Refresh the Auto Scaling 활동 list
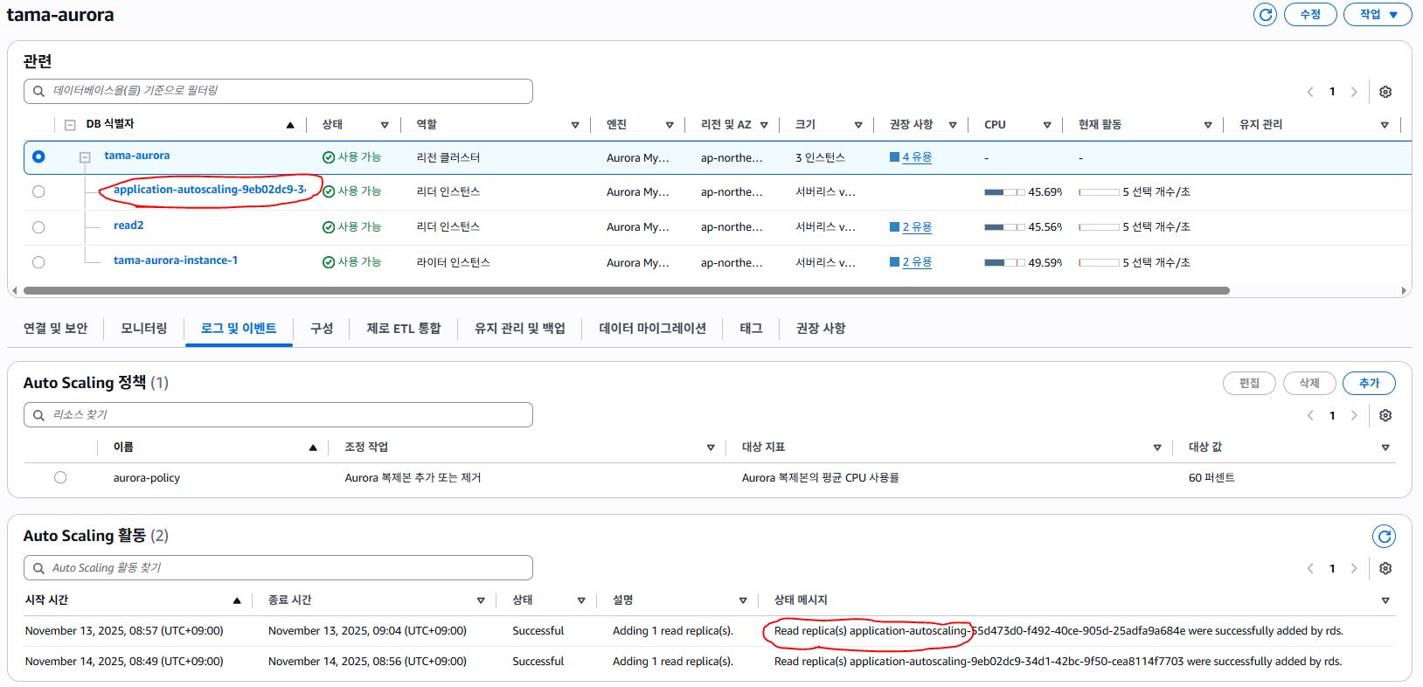This screenshot has height=687, width=1423. coord(1384,536)
